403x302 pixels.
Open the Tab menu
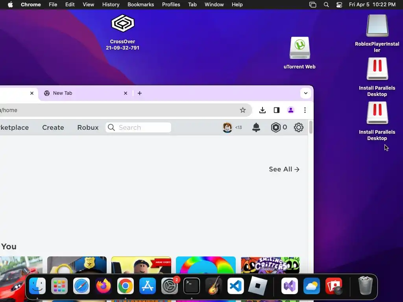[x=192, y=5]
